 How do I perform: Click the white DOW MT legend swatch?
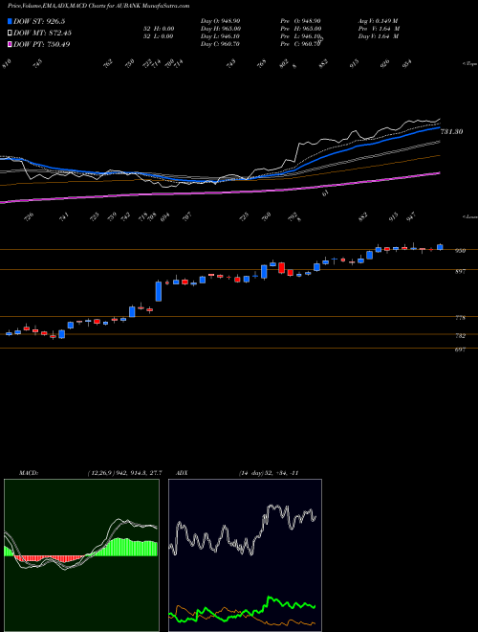pos(10,33)
